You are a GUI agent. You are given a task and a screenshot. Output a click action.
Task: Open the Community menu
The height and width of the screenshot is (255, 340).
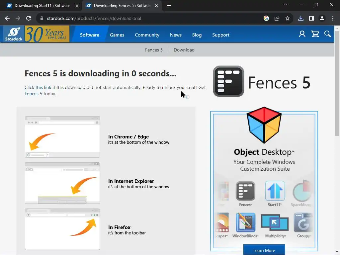click(x=147, y=35)
